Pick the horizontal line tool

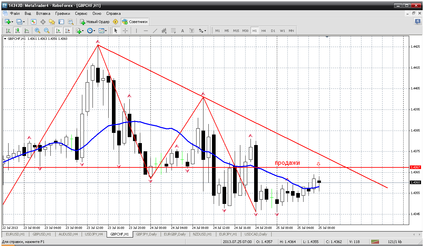tap(146, 31)
